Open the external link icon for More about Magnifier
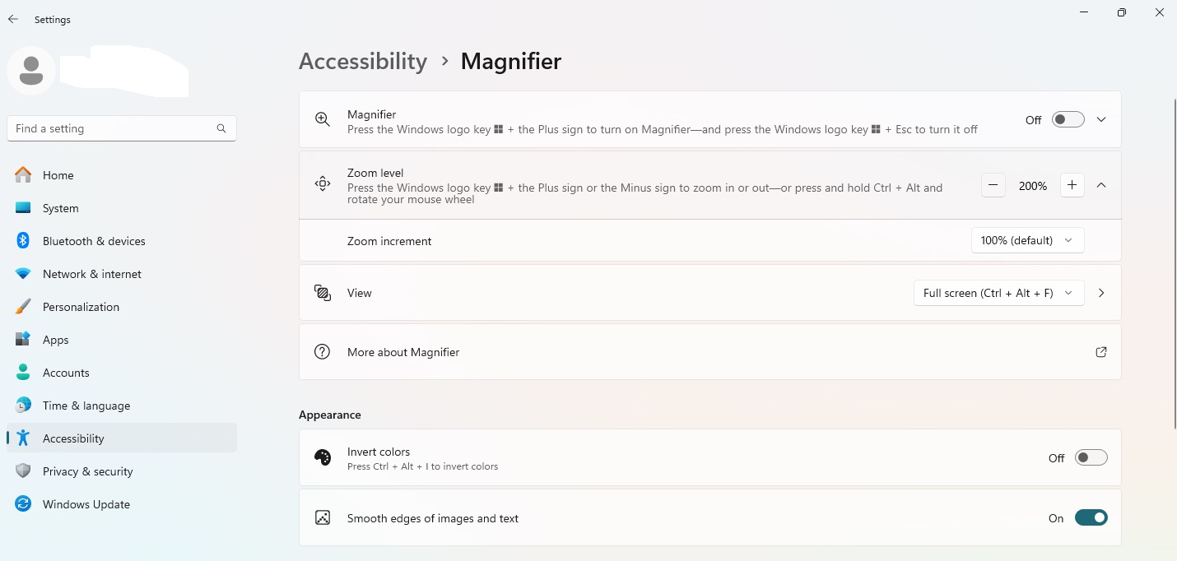 (1100, 352)
